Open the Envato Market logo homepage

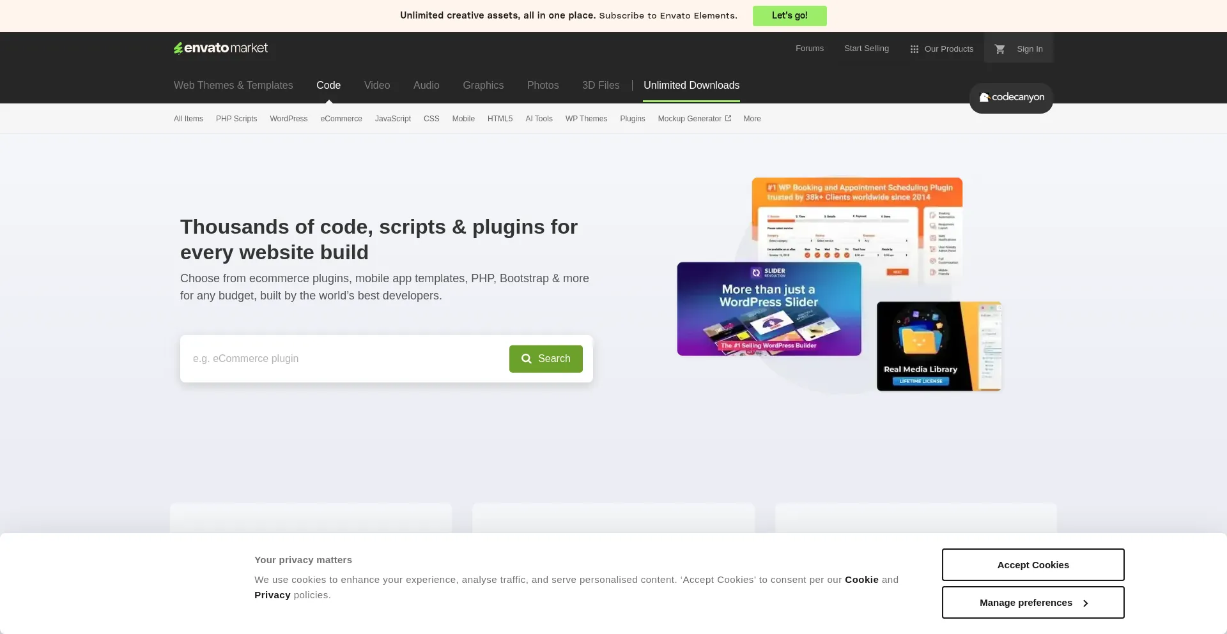[x=220, y=48]
